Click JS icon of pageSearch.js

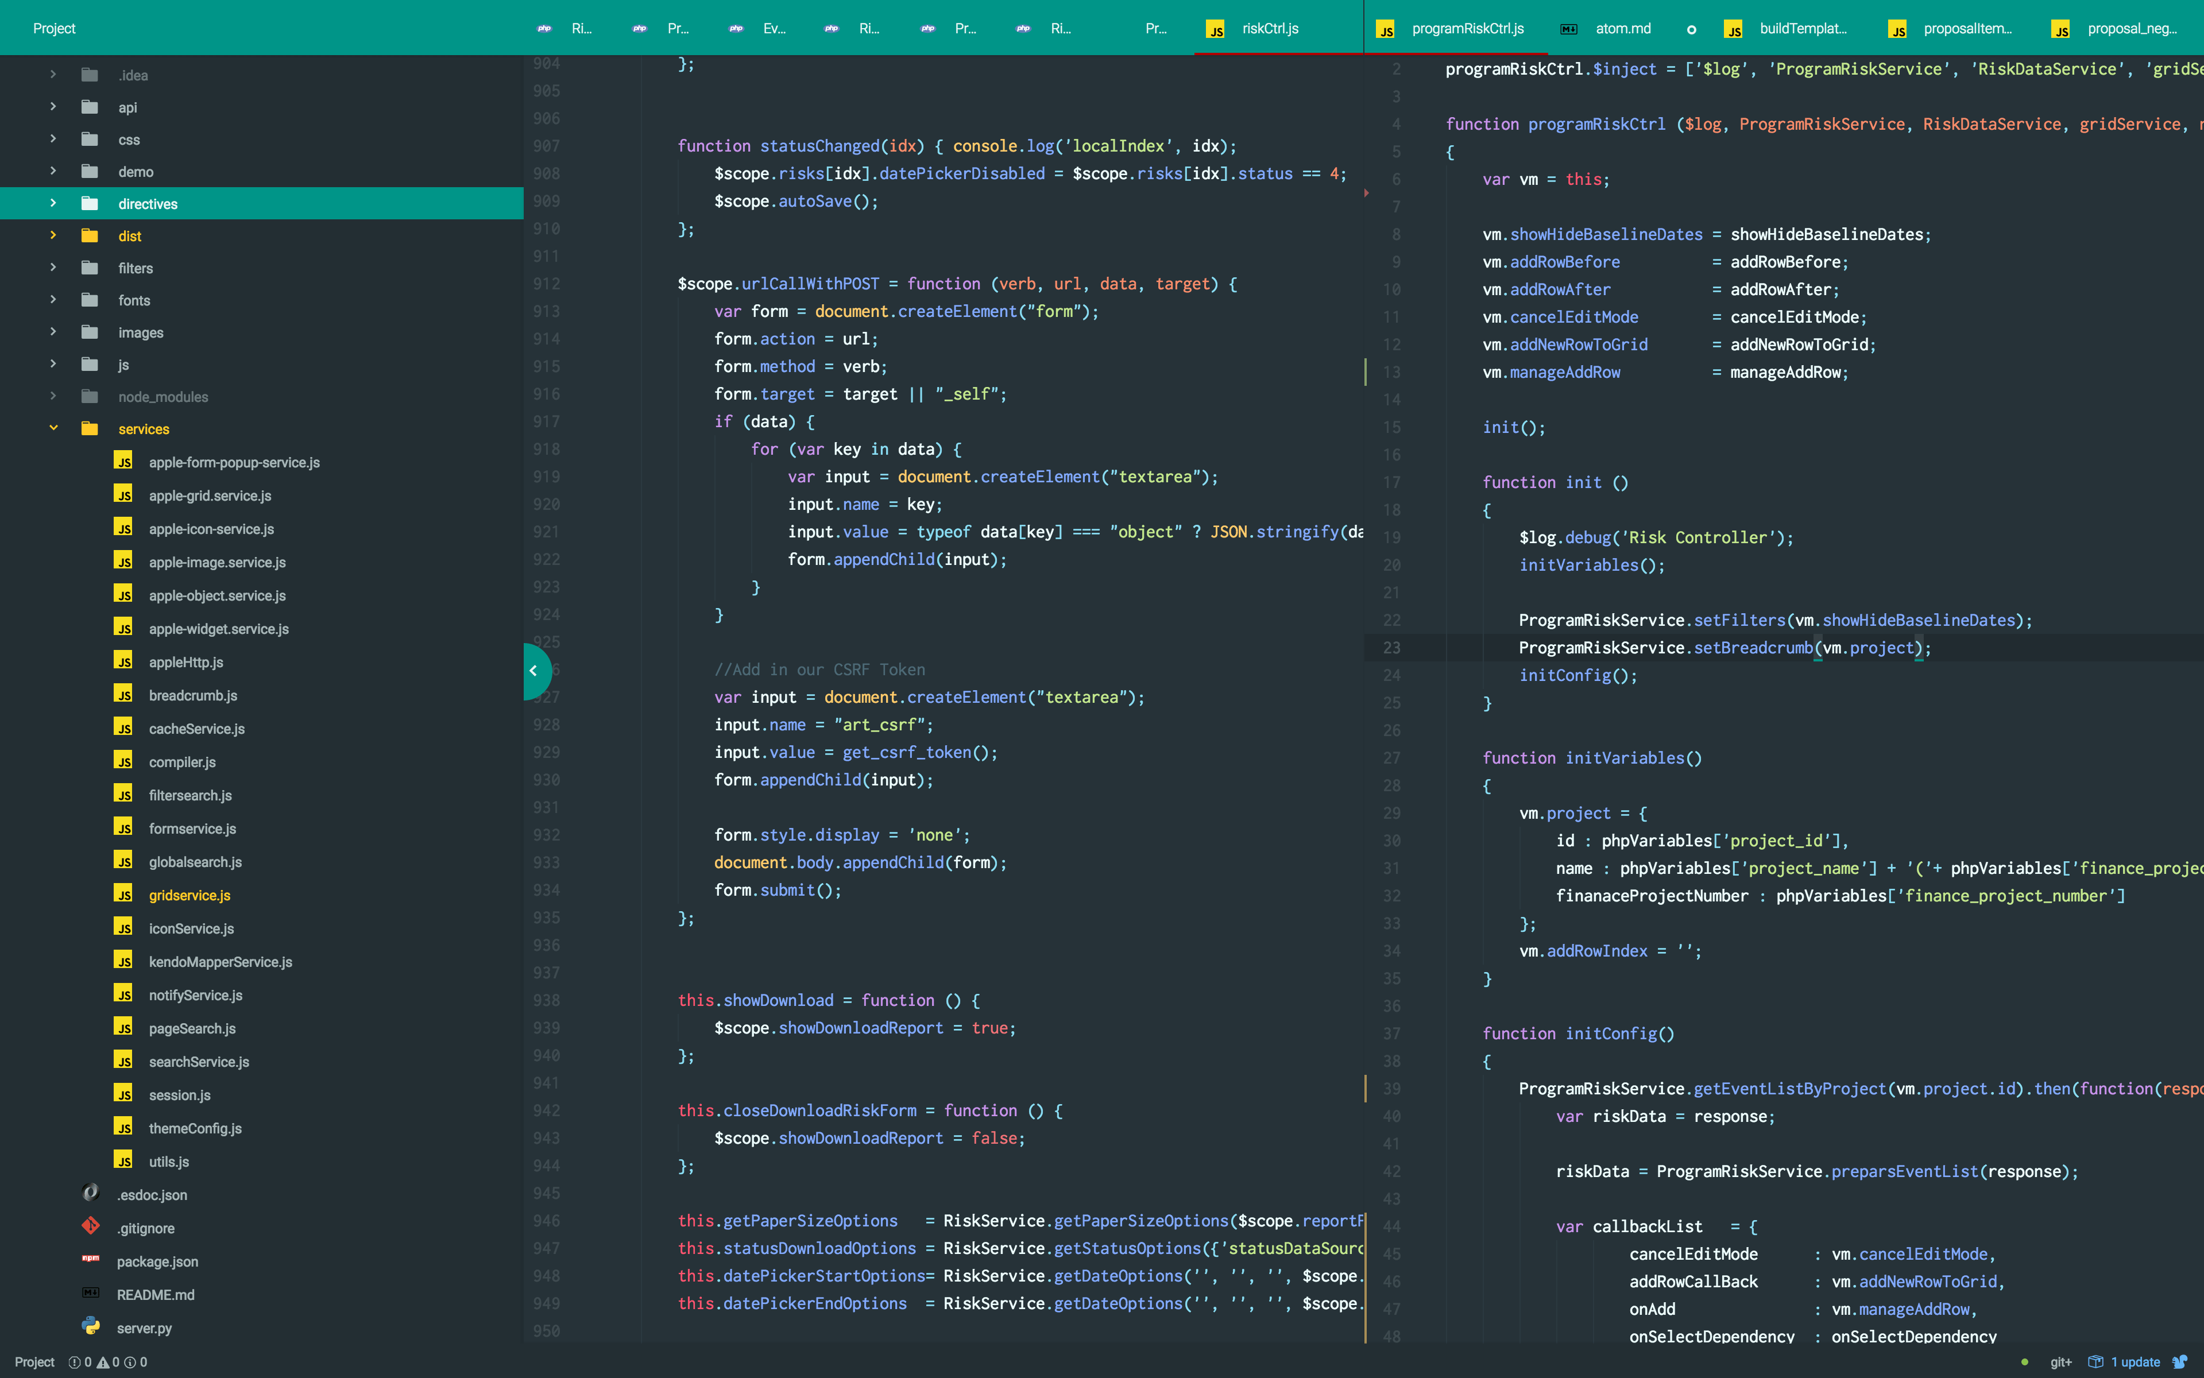(x=124, y=1026)
